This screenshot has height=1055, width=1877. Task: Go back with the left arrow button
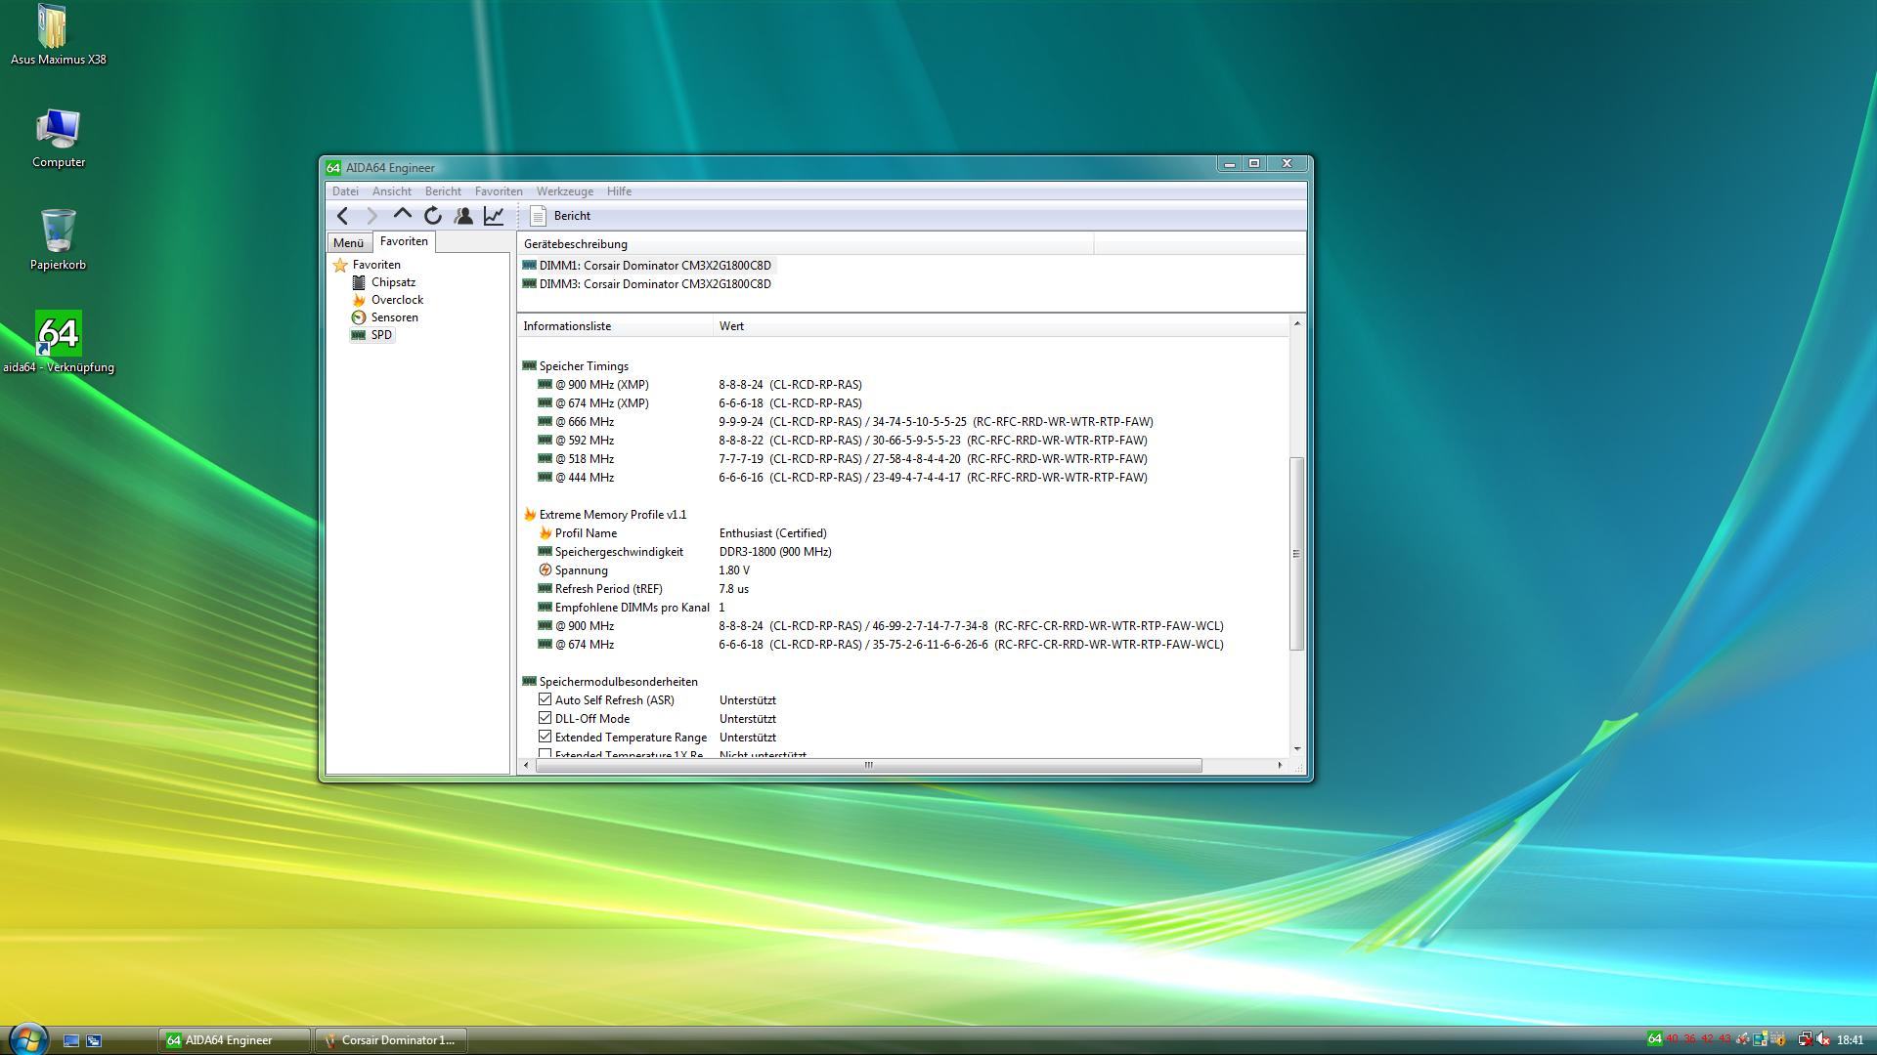pyautogui.click(x=342, y=216)
